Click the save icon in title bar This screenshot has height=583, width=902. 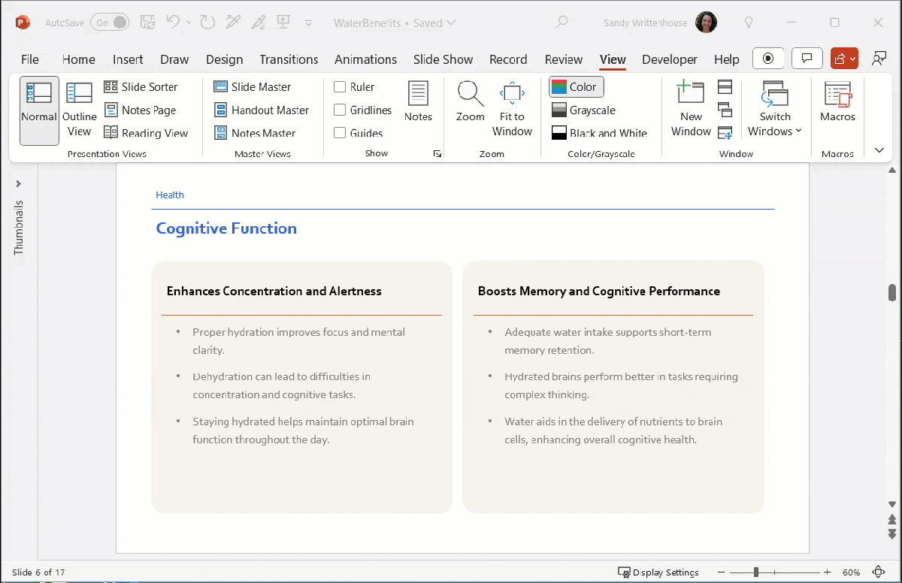[148, 23]
